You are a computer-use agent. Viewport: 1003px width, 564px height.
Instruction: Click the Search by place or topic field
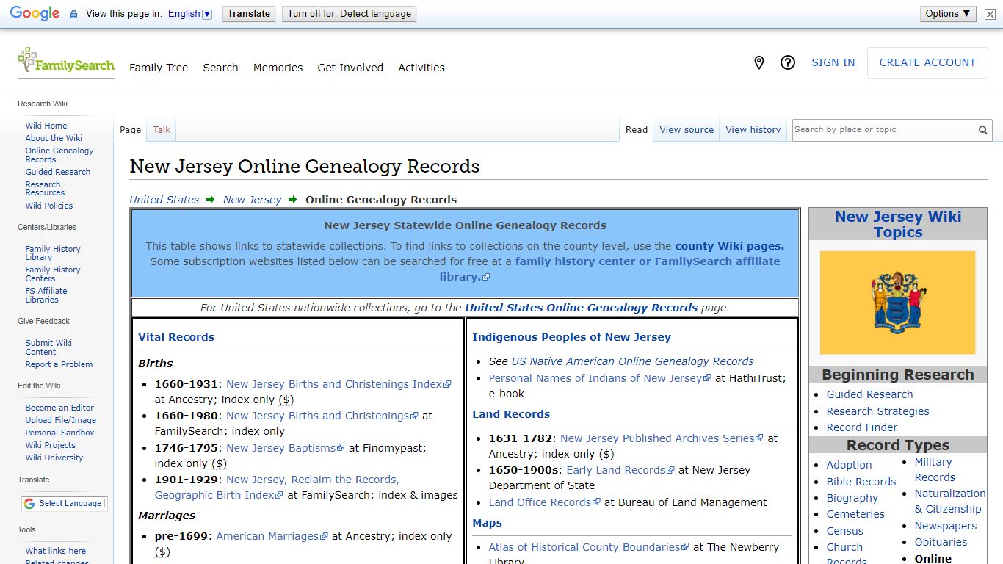tap(884, 130)
